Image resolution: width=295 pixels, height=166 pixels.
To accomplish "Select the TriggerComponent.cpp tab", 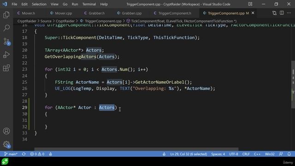I will [x=226, y=13].
